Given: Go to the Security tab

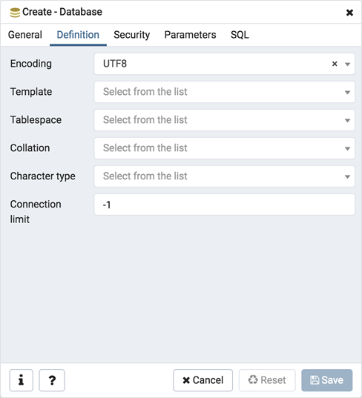Looking at the screenshot, I should coord(131,35).
